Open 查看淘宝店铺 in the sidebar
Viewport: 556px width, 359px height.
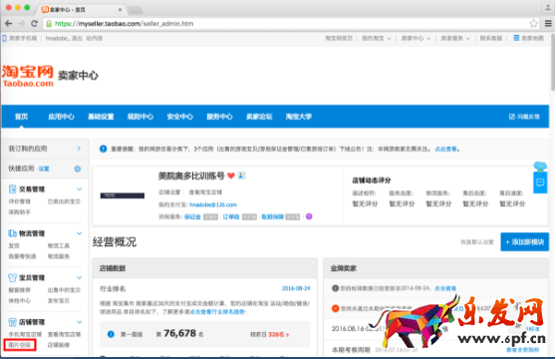64,334
